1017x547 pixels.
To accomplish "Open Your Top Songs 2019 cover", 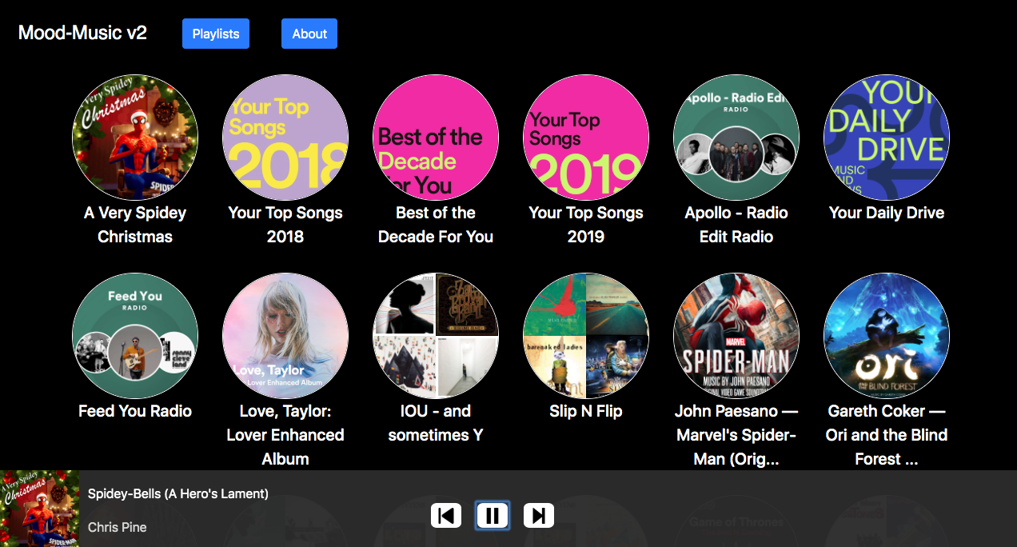I will (x=586, y=138).
